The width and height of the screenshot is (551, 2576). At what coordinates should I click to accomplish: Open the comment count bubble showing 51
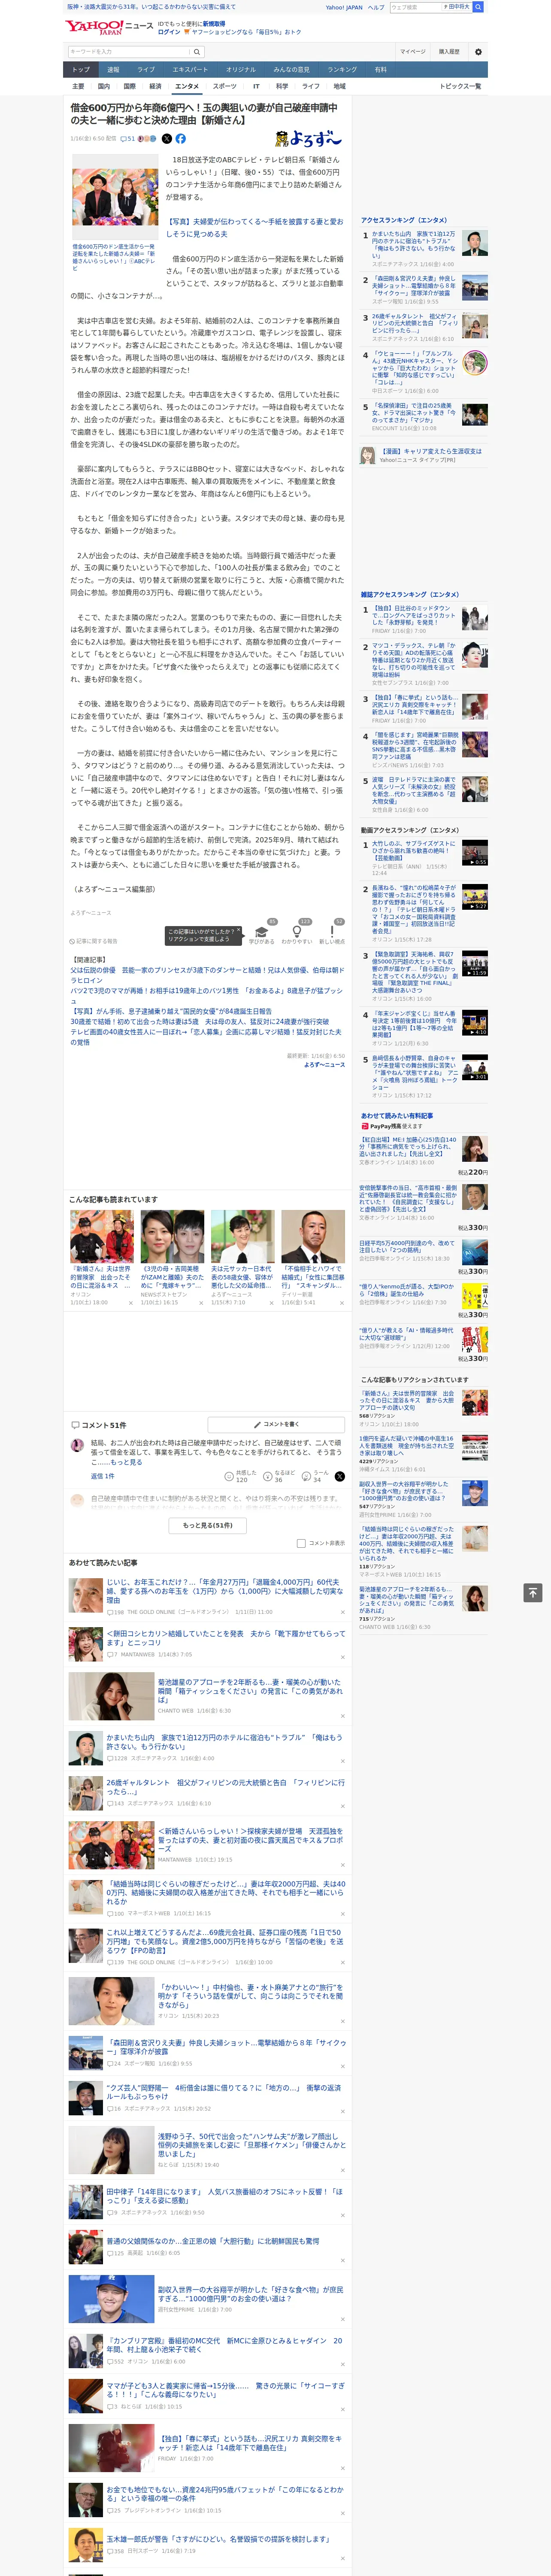click(x=128, y=139)
